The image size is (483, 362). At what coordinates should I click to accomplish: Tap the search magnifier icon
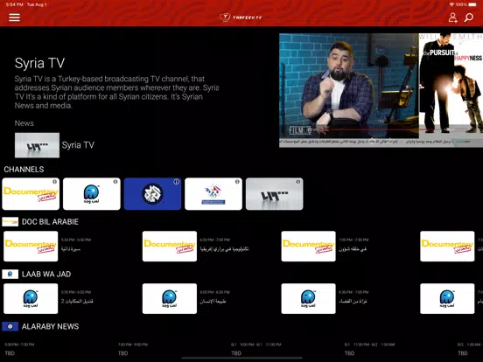468,17
